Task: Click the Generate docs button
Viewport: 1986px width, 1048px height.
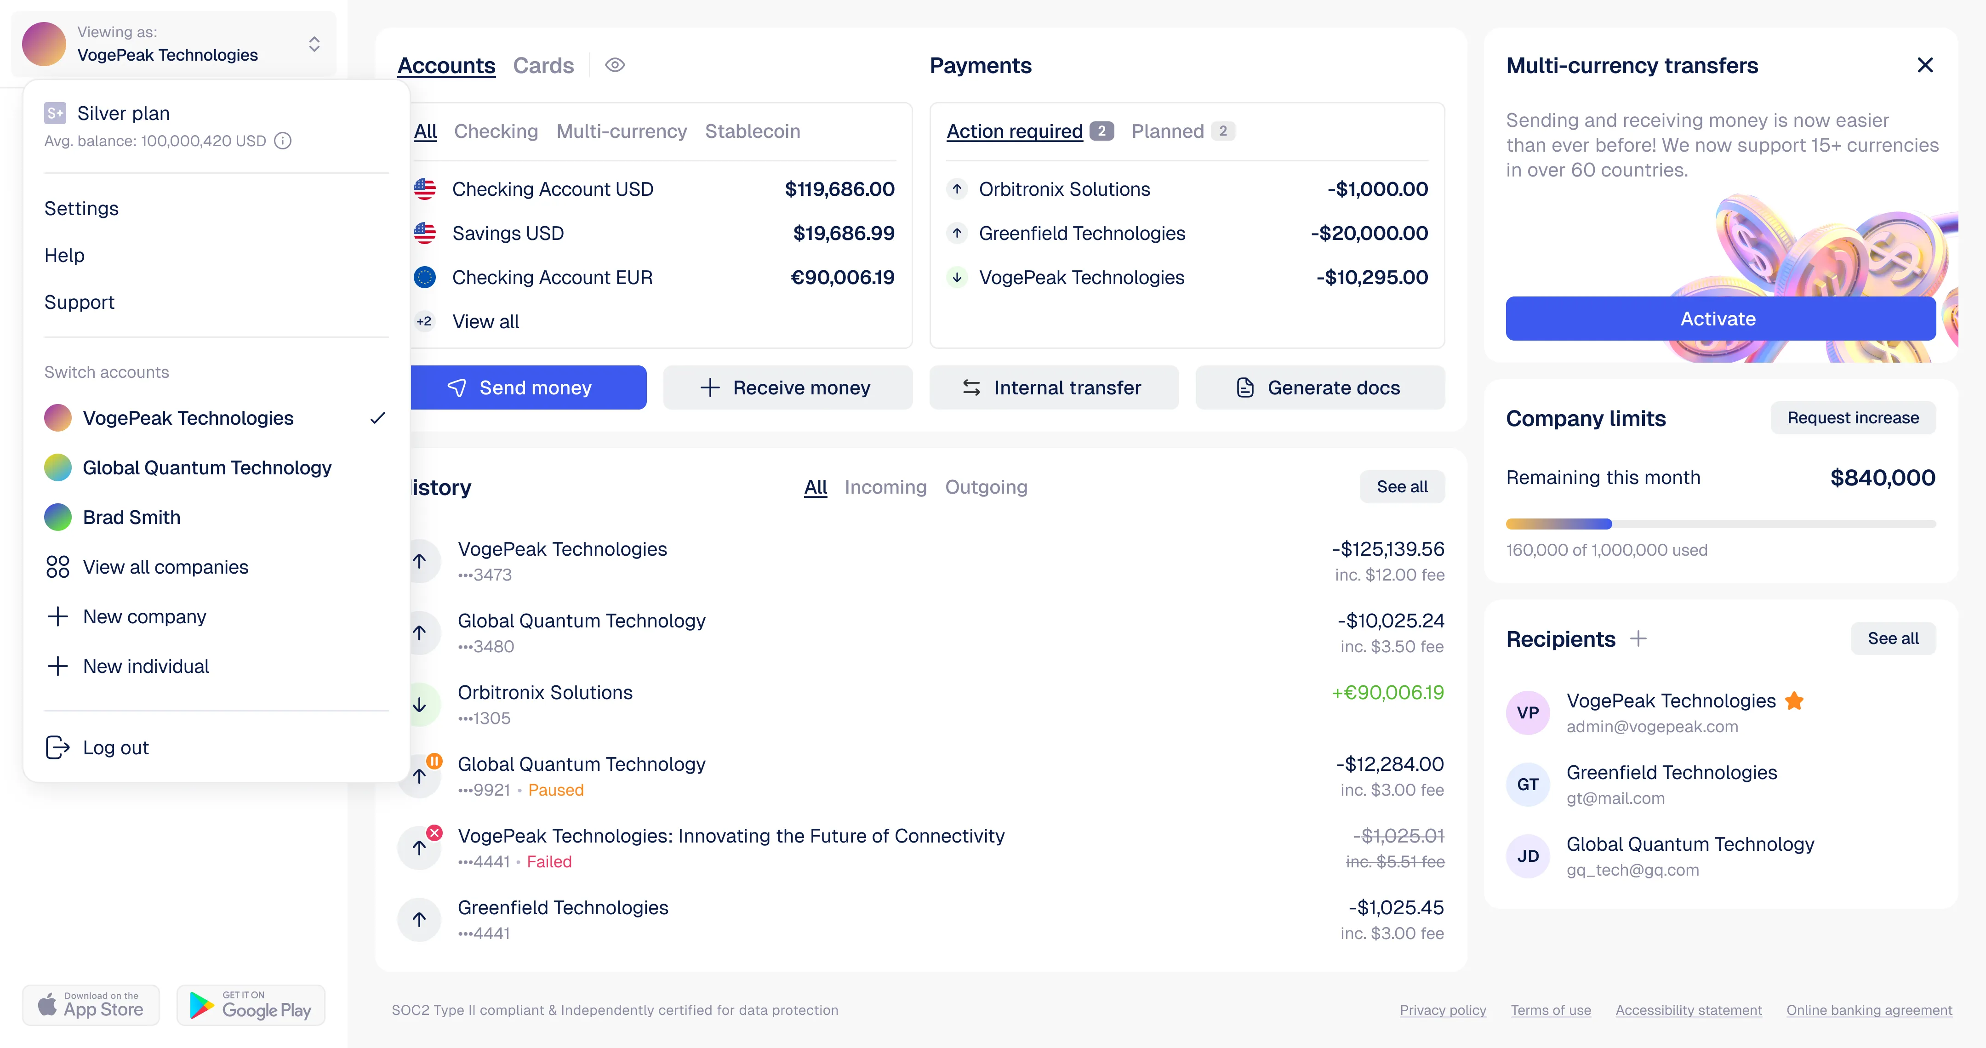Action: coord(1320,387)
